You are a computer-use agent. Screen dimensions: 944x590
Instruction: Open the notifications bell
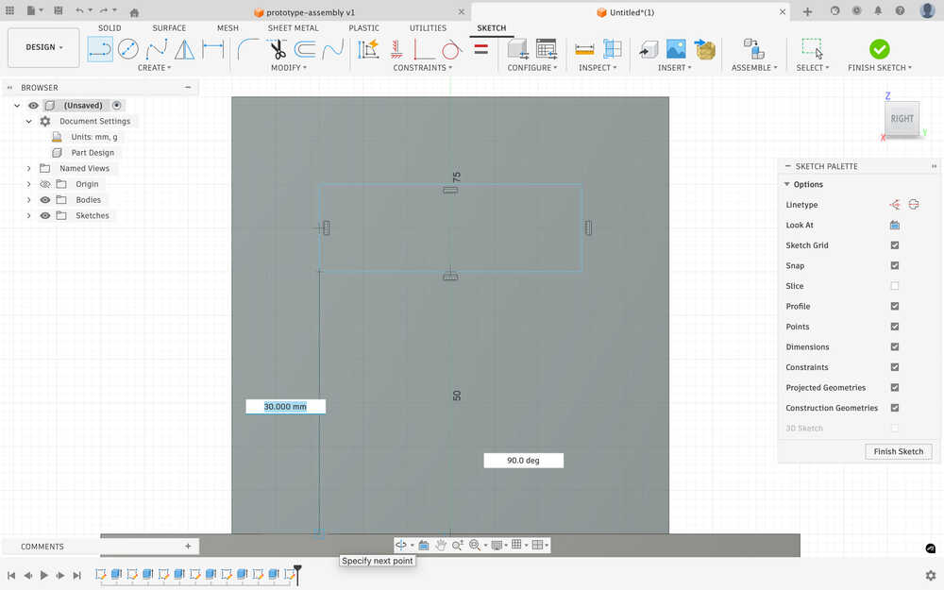click(x=878, y=10)
